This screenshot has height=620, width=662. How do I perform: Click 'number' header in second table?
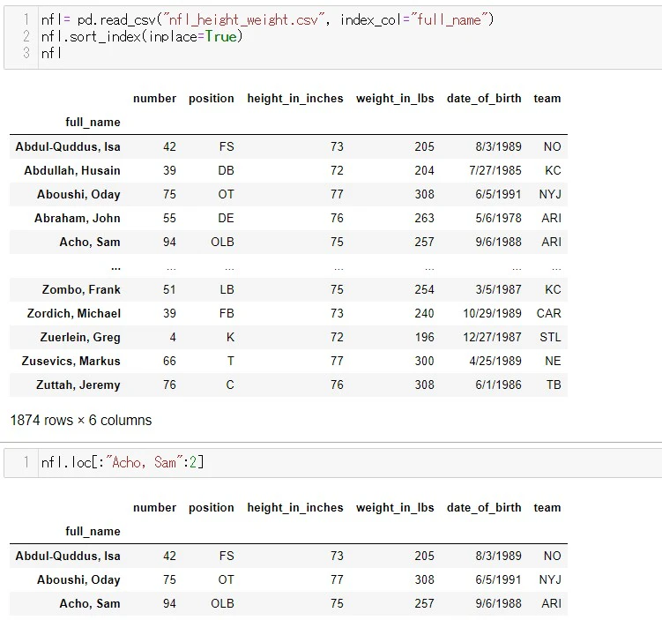point(154,508)
